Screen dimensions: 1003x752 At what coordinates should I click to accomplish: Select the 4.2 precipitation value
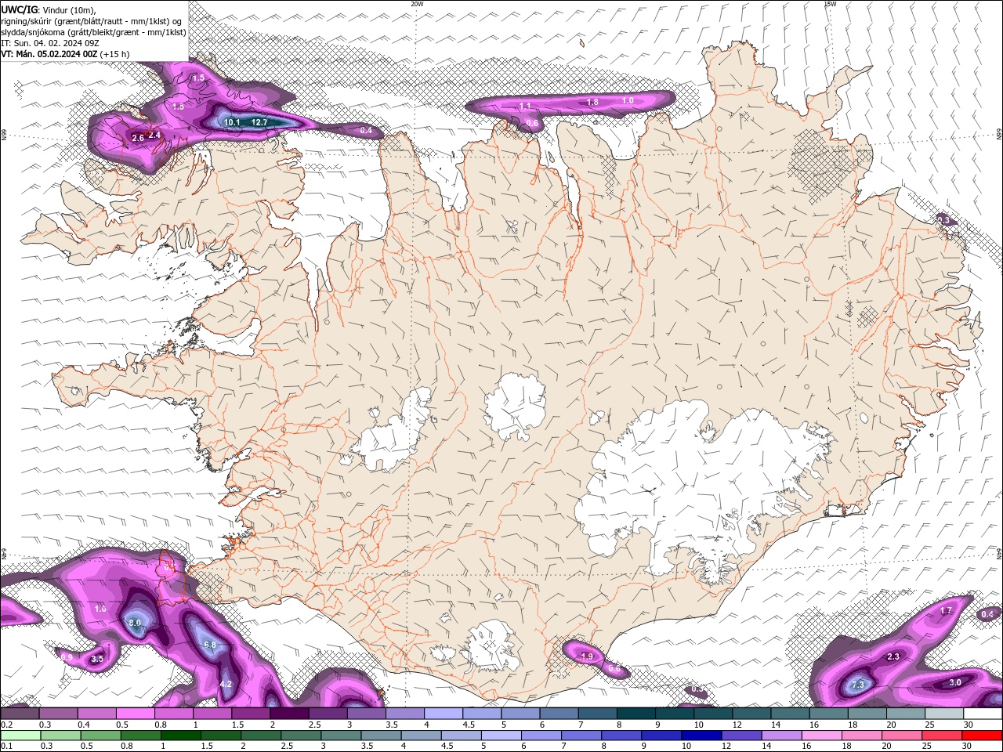[x=226, y=684]
